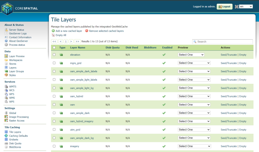Click the Styles palette icon
The image size is (259, 152).
click(x=6, y=75)
